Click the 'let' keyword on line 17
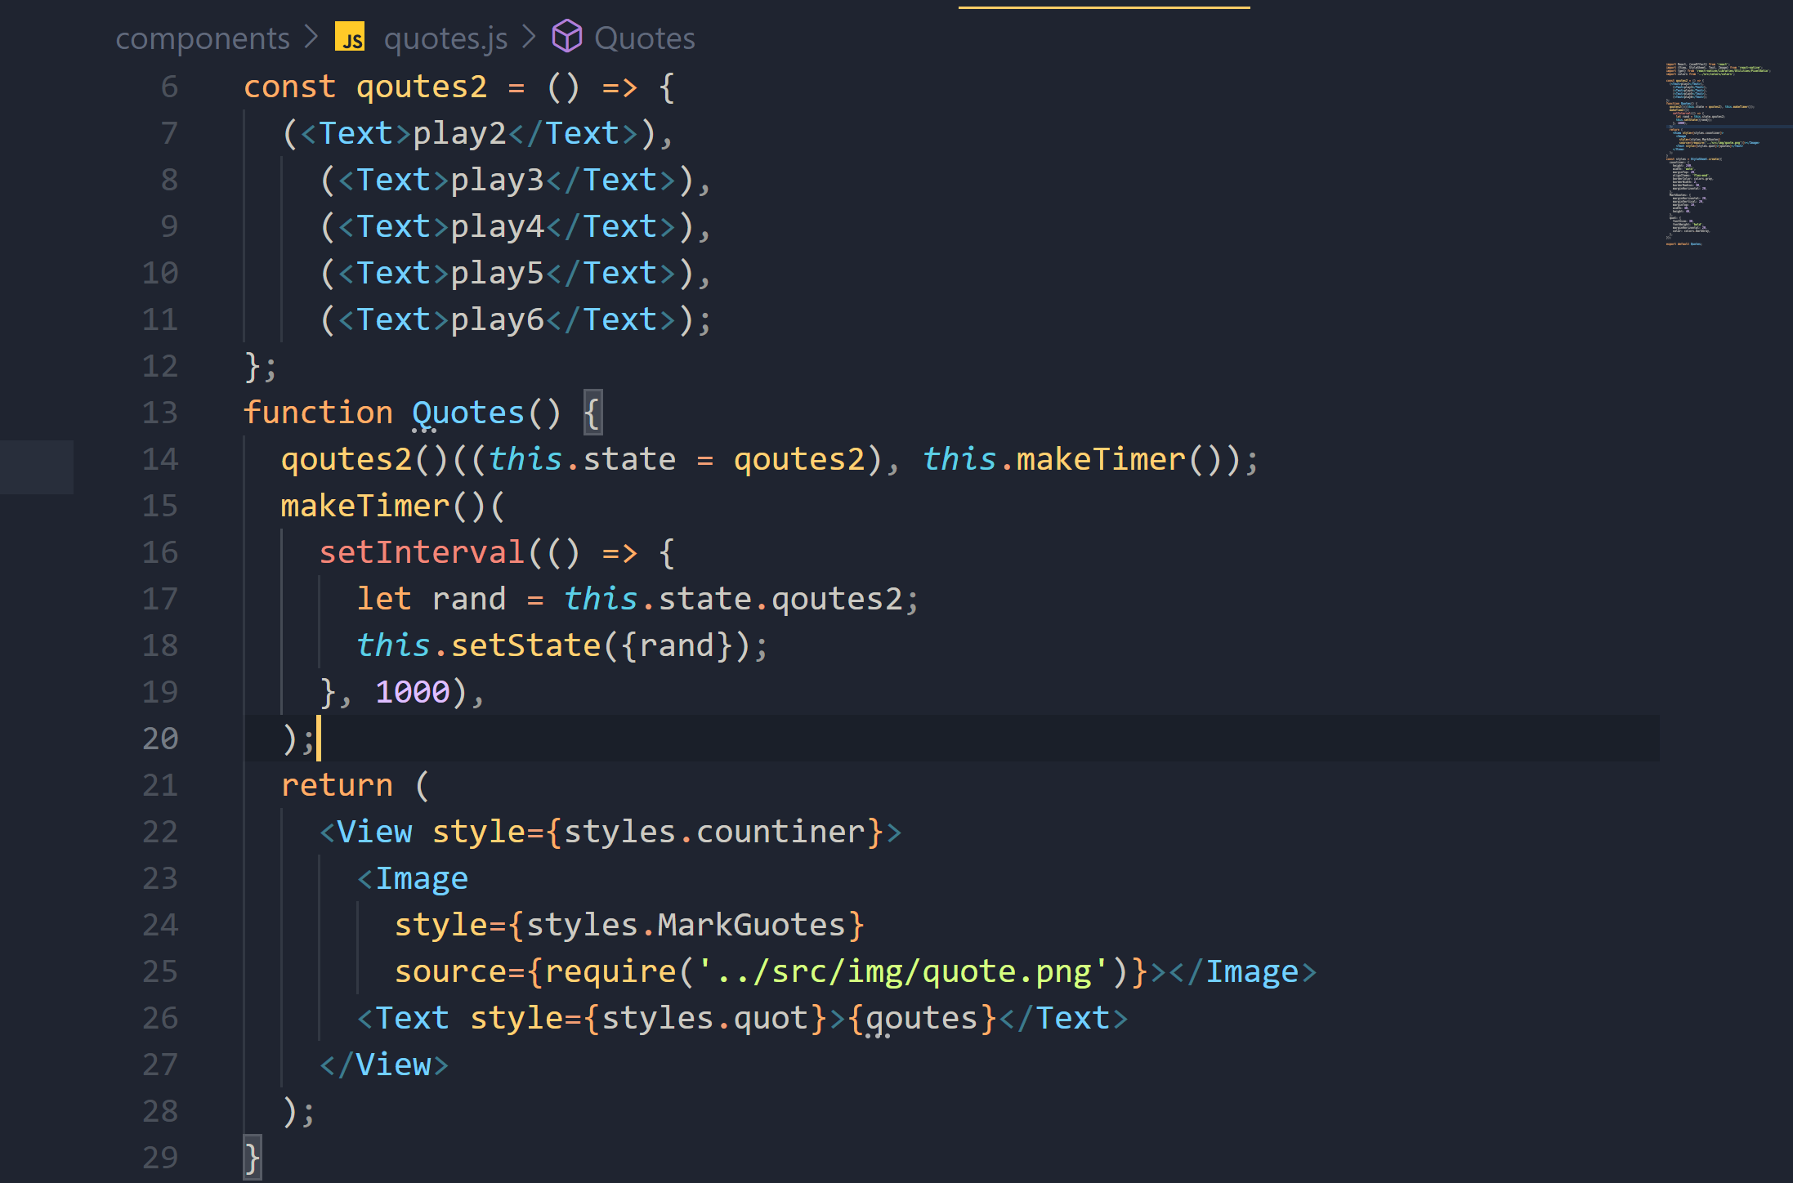This screenshot has width=1793, height=1183. click(384, 599)
